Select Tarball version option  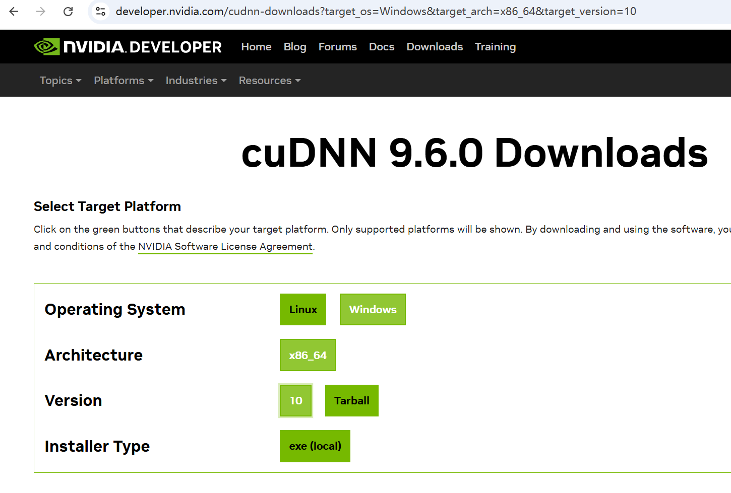click(x=352, y=401)
